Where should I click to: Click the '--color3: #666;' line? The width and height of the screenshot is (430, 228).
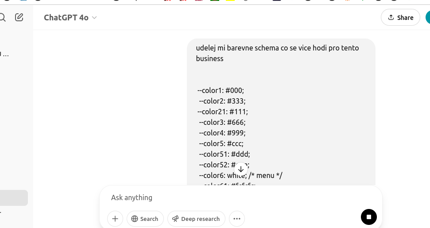(222, 122)
